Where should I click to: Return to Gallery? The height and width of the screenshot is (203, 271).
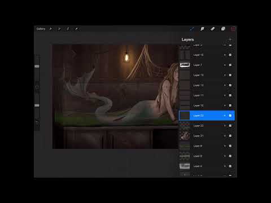41,29
